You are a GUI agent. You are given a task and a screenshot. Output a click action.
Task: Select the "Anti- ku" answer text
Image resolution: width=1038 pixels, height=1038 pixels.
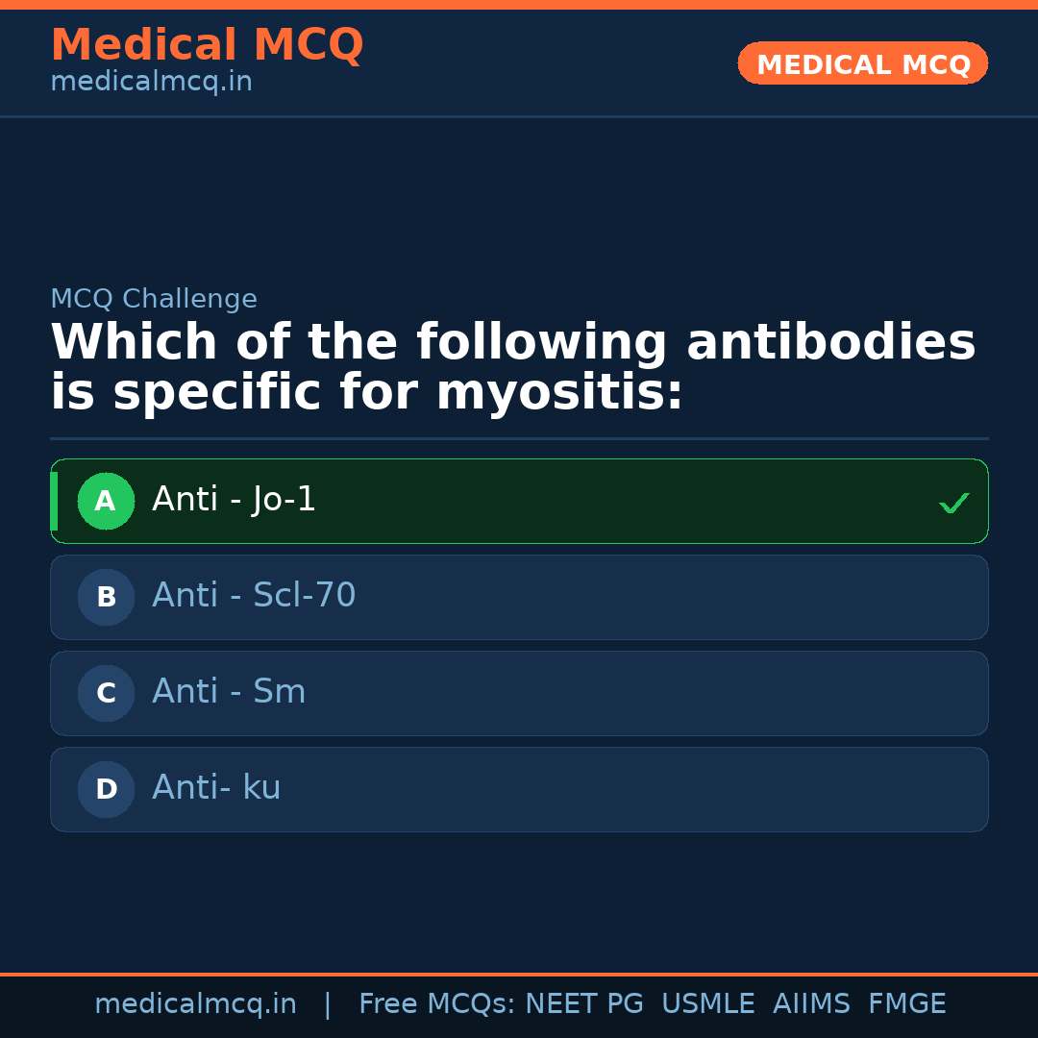(x=216, y=788)
